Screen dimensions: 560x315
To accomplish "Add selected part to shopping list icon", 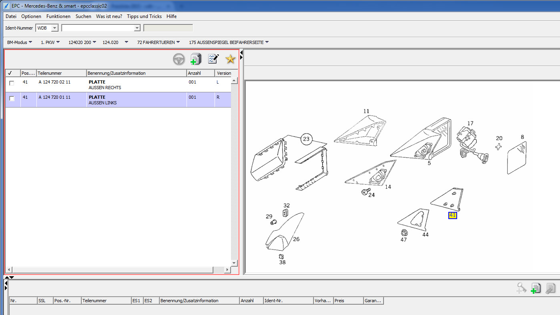I will pos(196,59).
